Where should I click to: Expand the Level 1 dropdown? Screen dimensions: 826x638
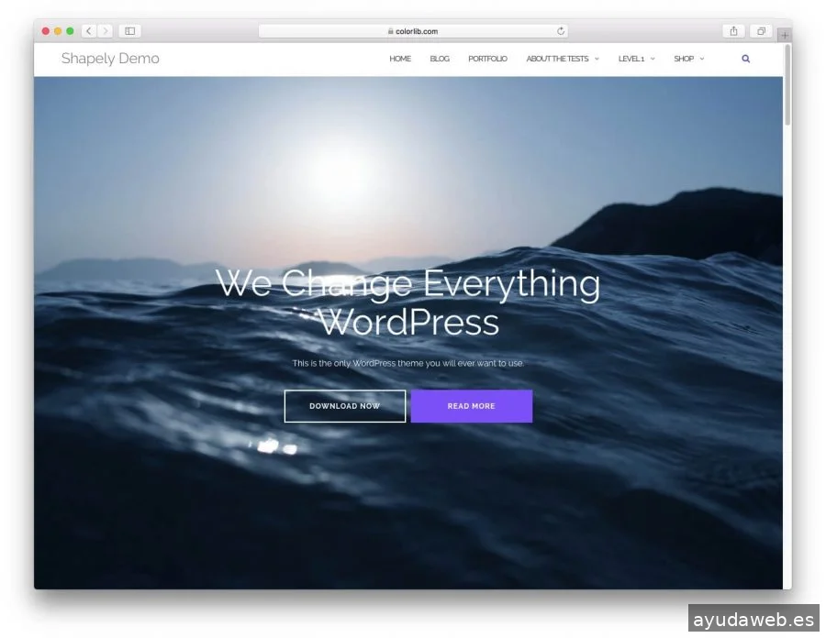click(636, 59)
